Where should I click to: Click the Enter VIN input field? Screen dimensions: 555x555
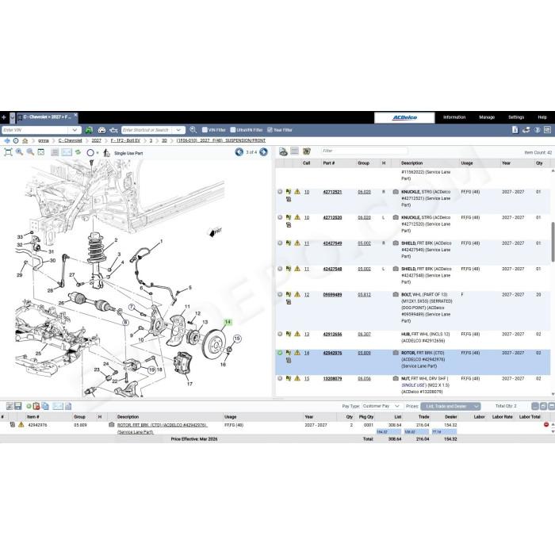tap(35, 130)
